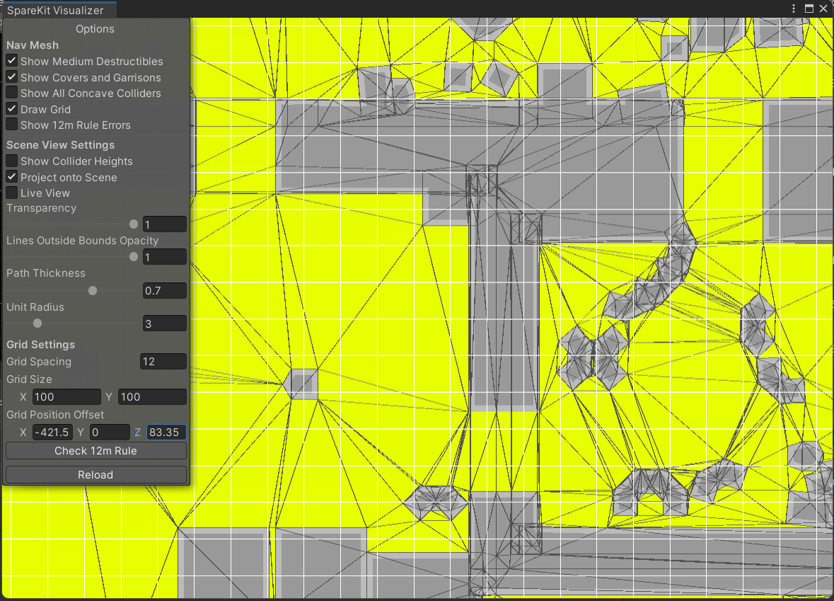
Task: Disable Show Medium Destructibles checkbox
Action: 12,62
